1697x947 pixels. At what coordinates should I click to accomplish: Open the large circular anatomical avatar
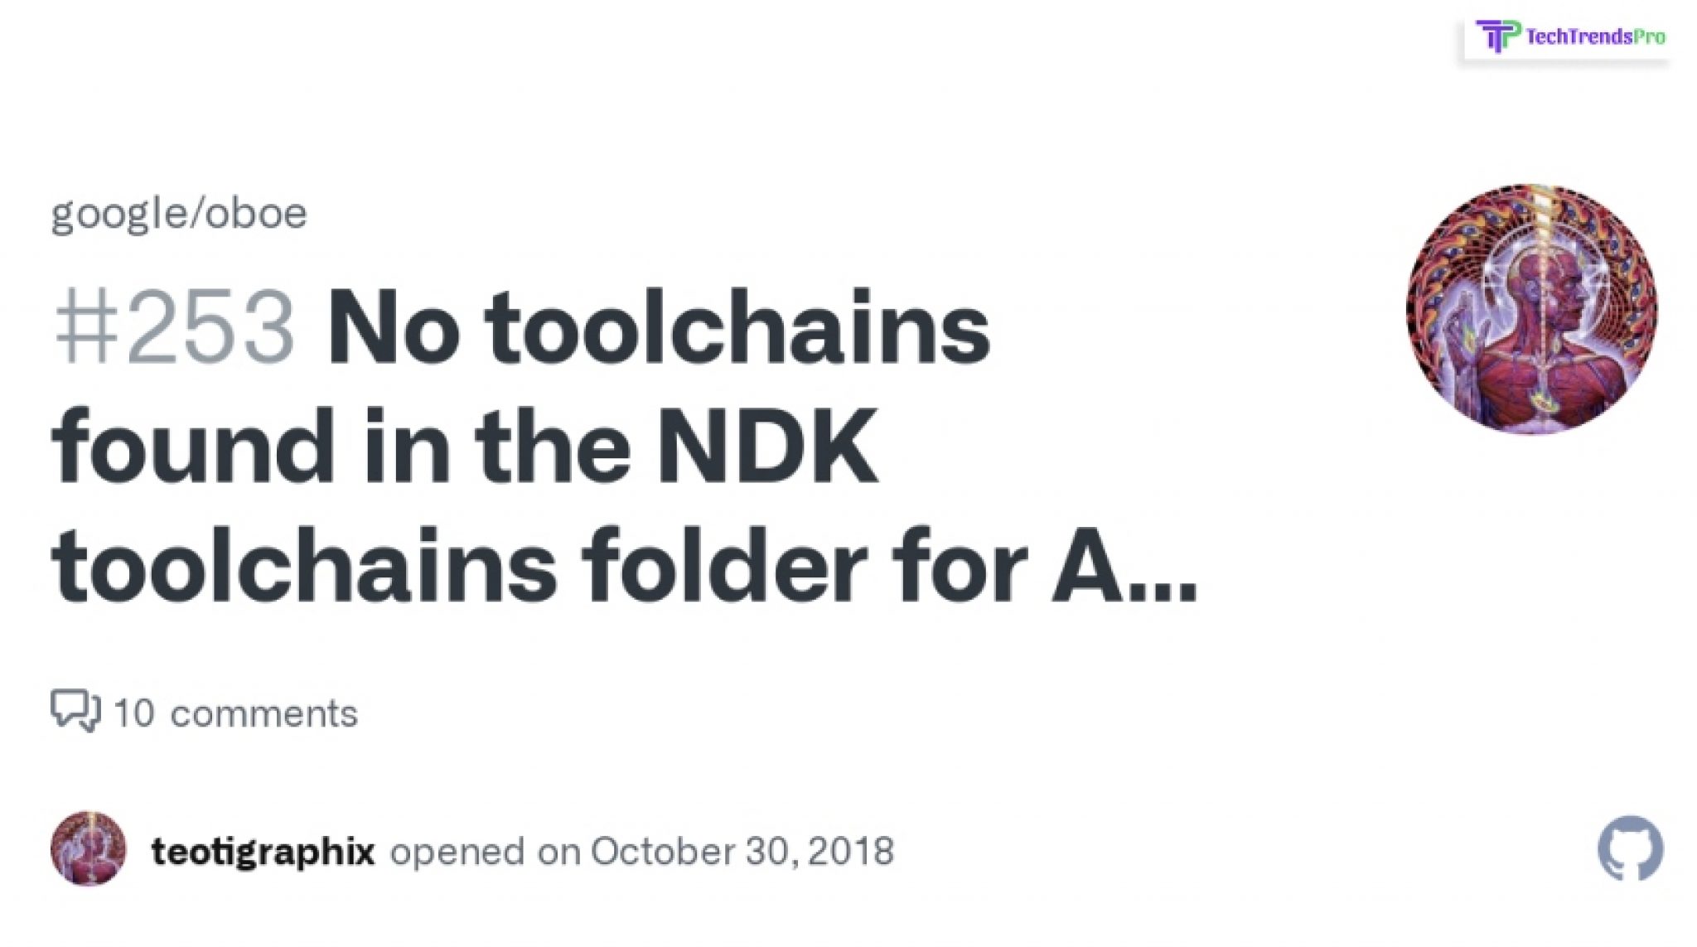click(1532, 309)
